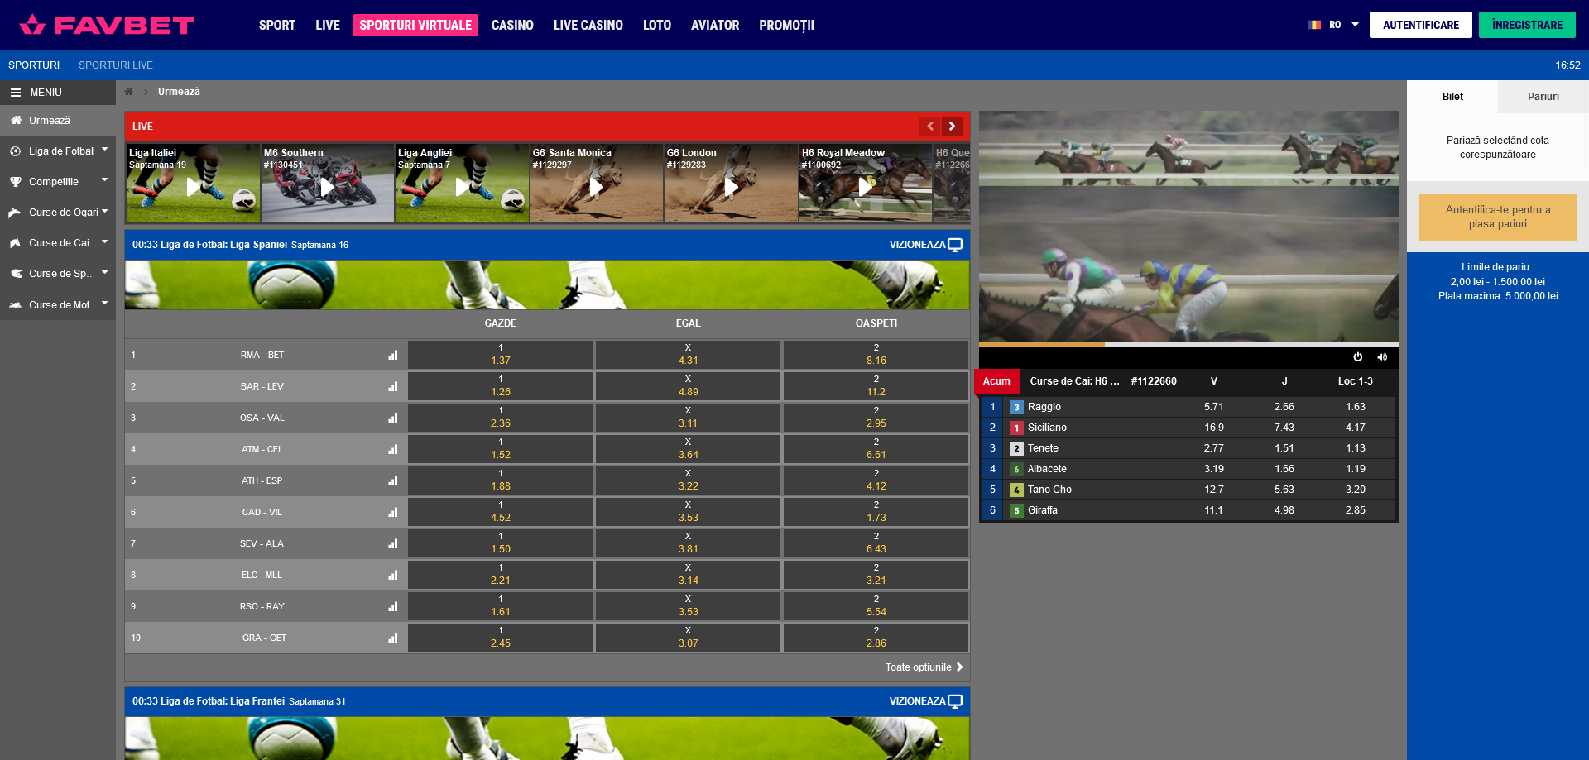Click the Favbet logo
Image resolution: width=1589 pixels, height=760 pixels.
tap(107, 25)
